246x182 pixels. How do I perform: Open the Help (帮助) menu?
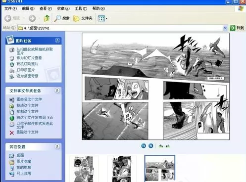[x=98, y=8]
